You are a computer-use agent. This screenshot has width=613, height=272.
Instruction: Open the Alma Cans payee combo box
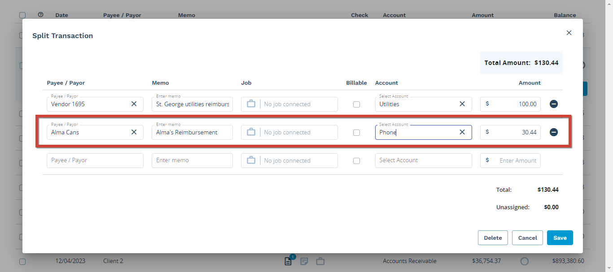[x=95, y=132]
